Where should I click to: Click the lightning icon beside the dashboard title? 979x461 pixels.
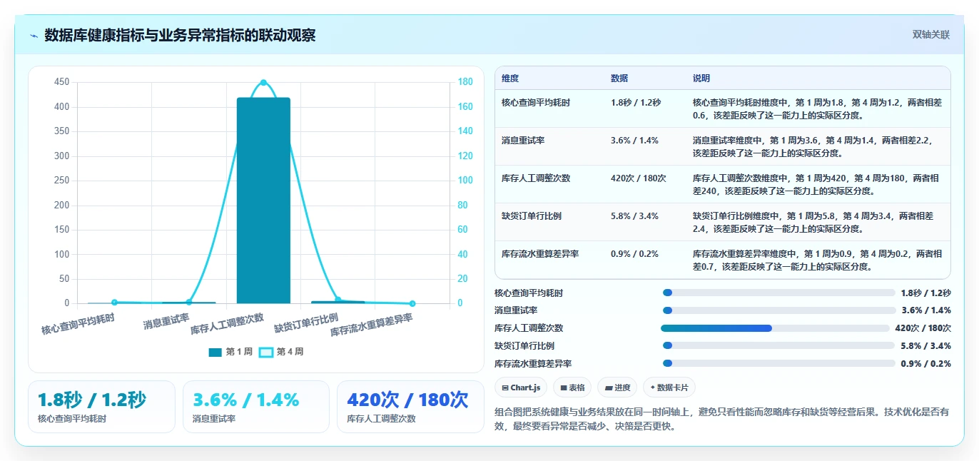[x=34, y=35]
